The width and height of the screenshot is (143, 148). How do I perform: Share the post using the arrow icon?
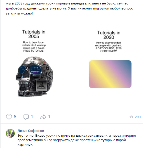coord(43,117)
